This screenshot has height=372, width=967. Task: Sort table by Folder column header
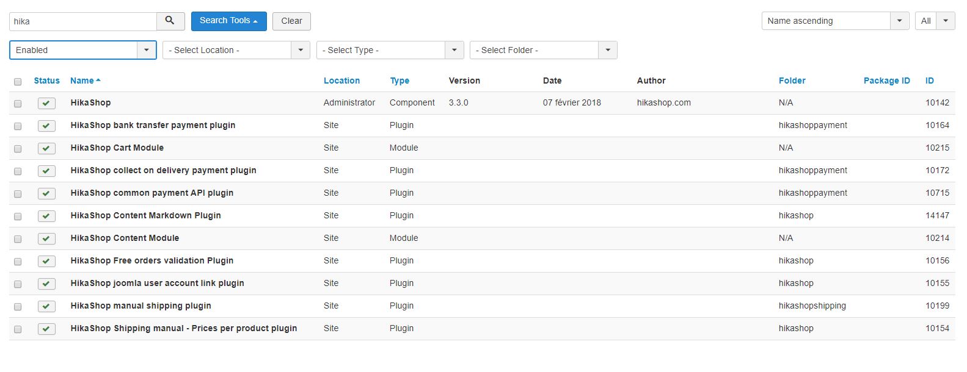click(x=792, y=80)
